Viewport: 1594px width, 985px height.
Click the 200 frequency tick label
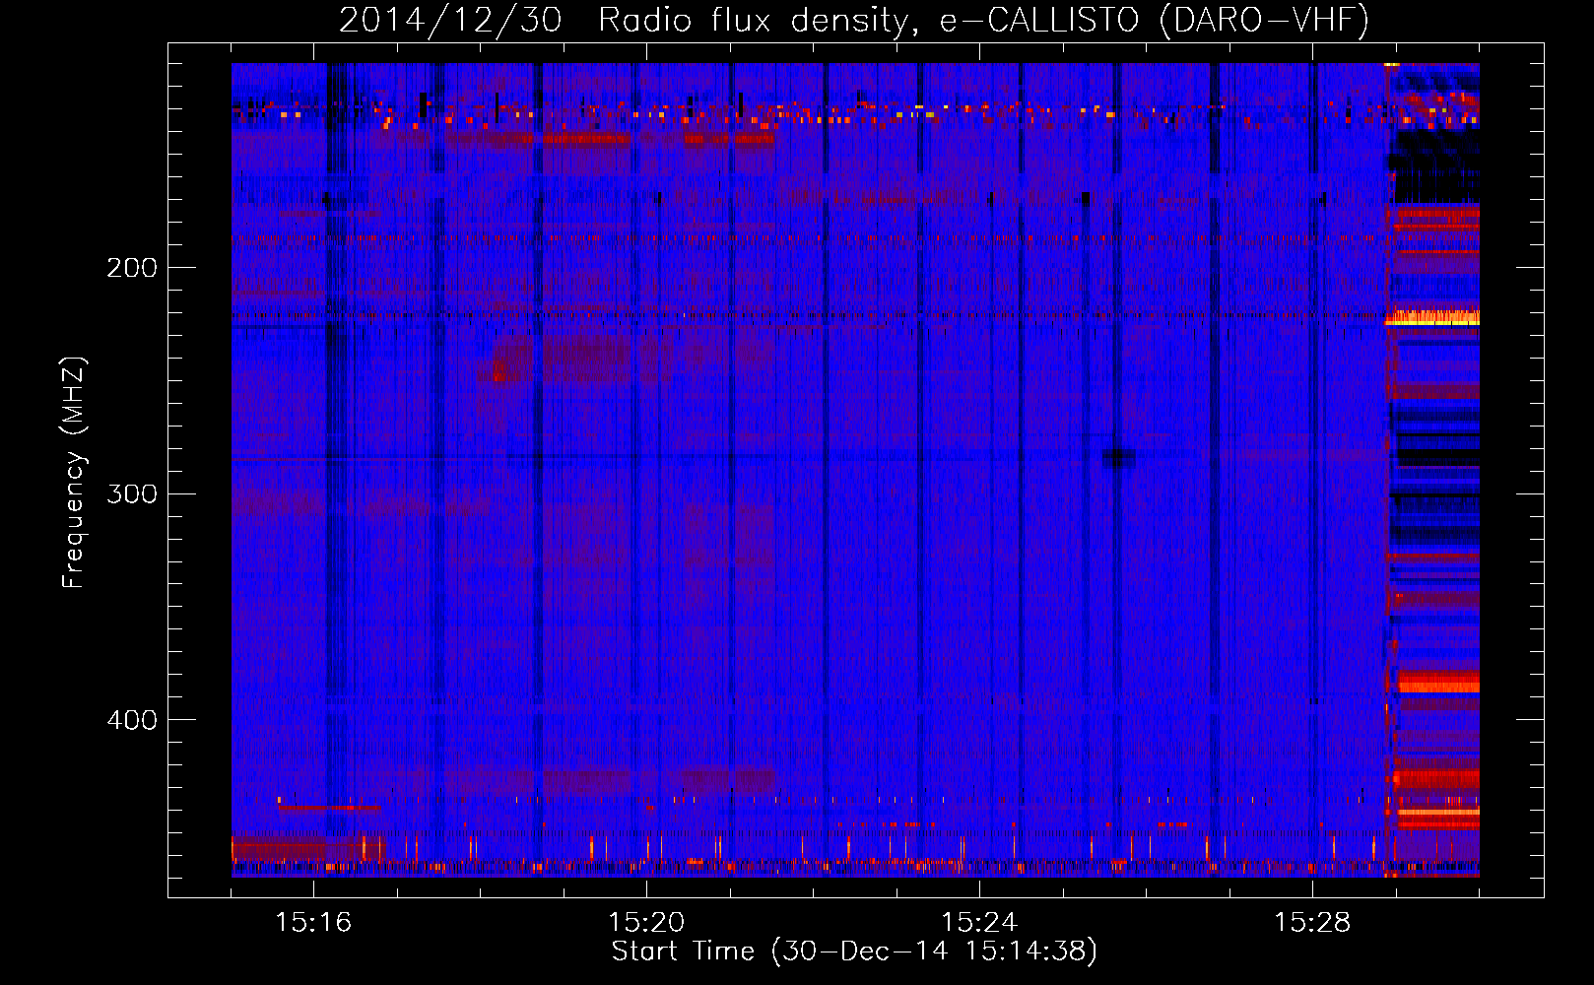[132, 268]
